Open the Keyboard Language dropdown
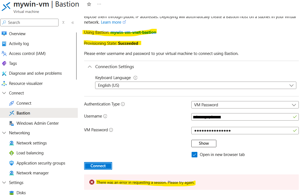 (x=196, y=85)
